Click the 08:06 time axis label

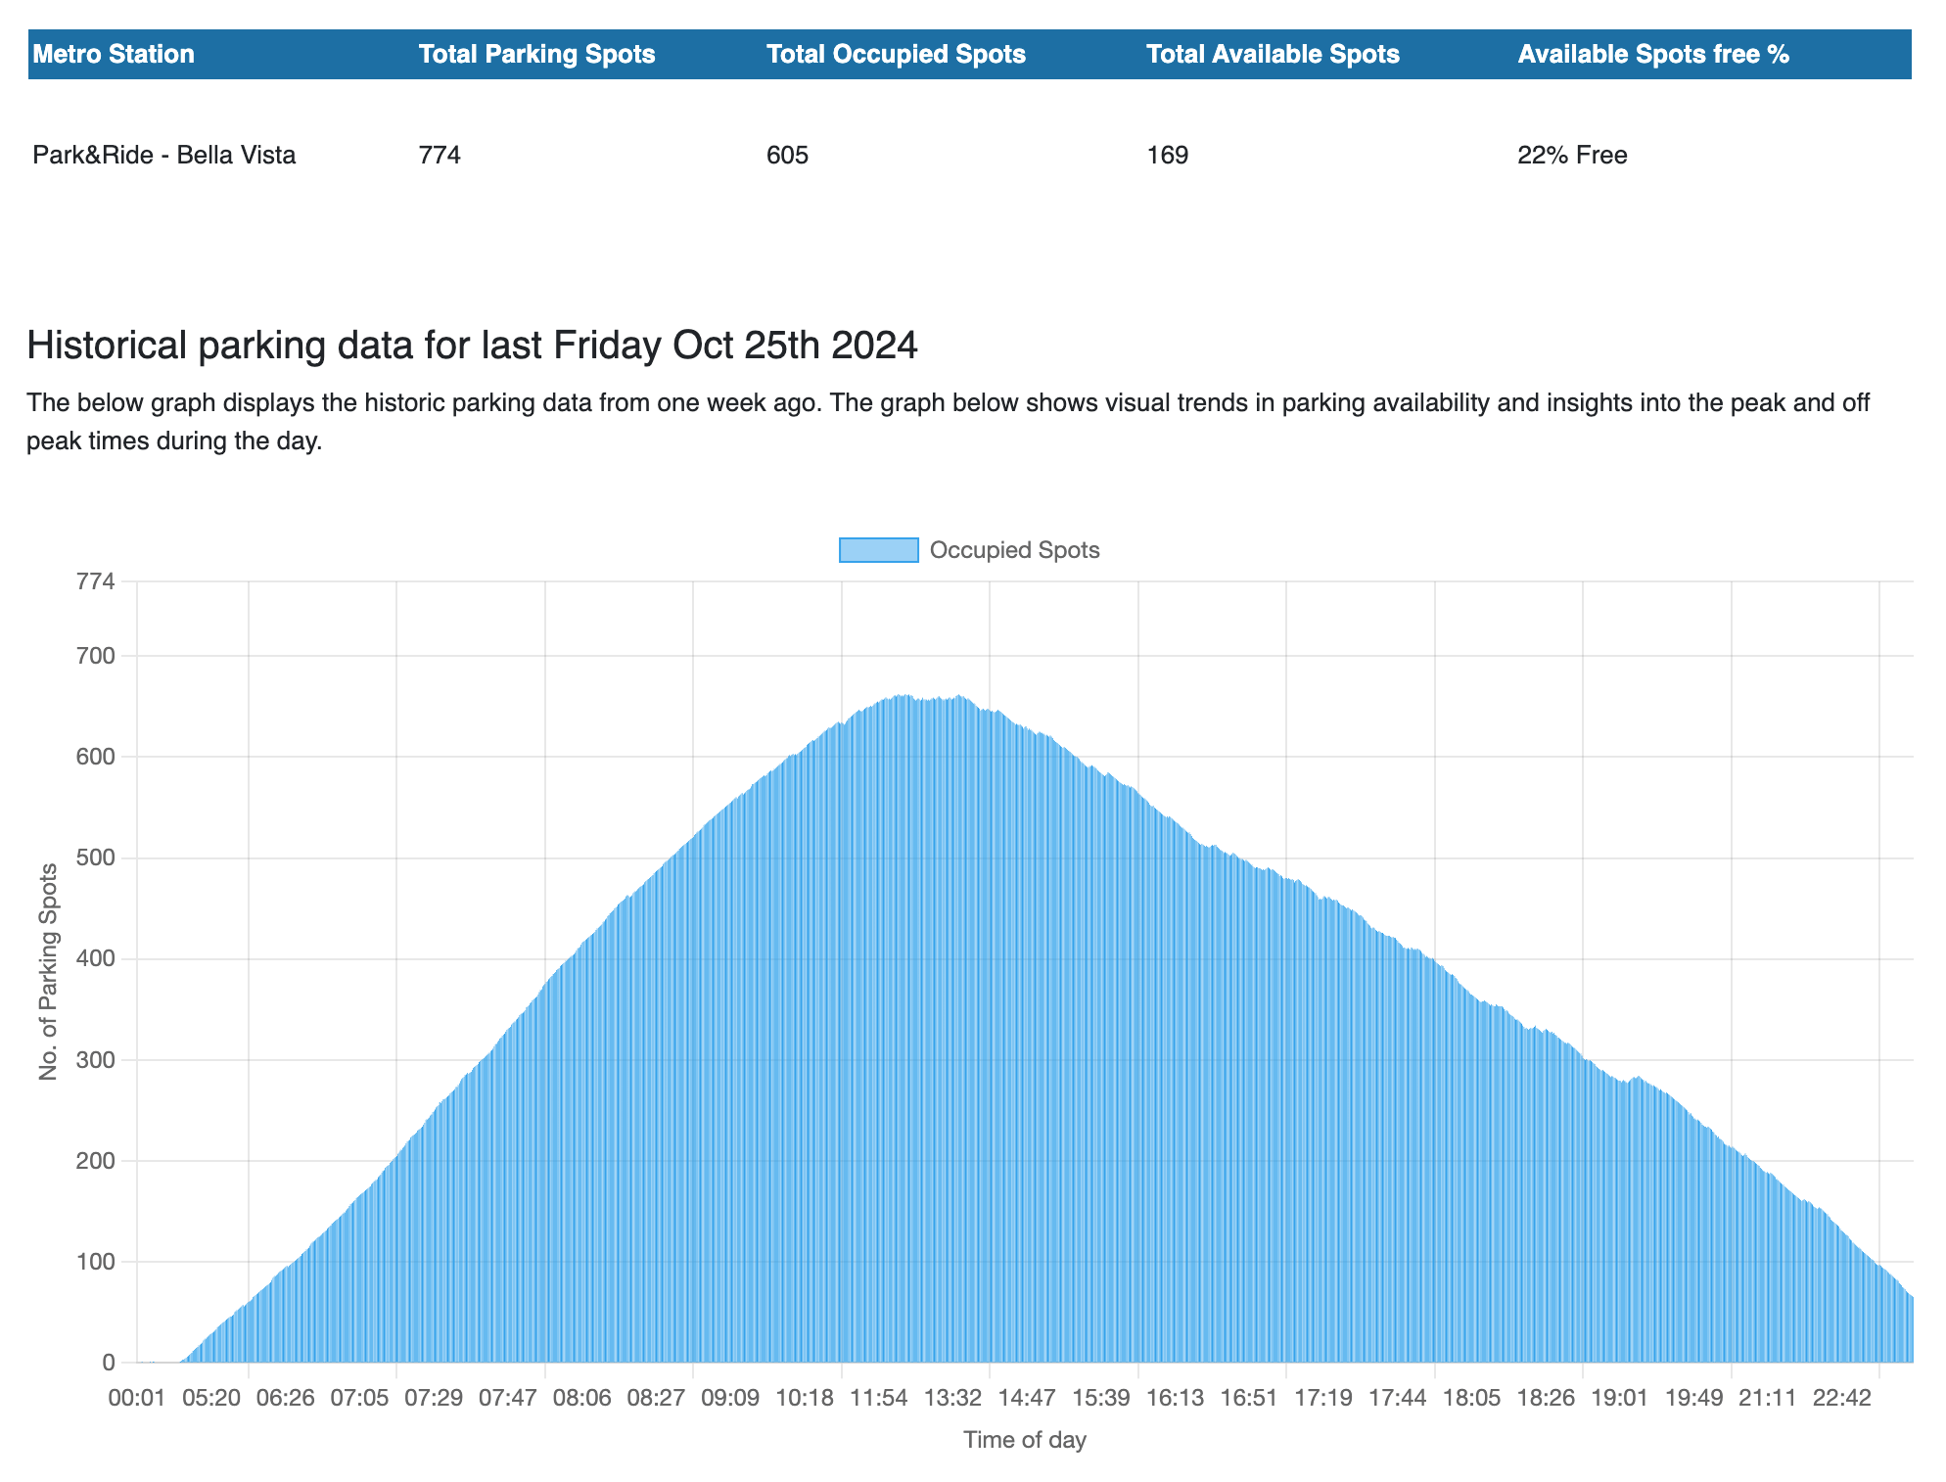pos(582,1398)
